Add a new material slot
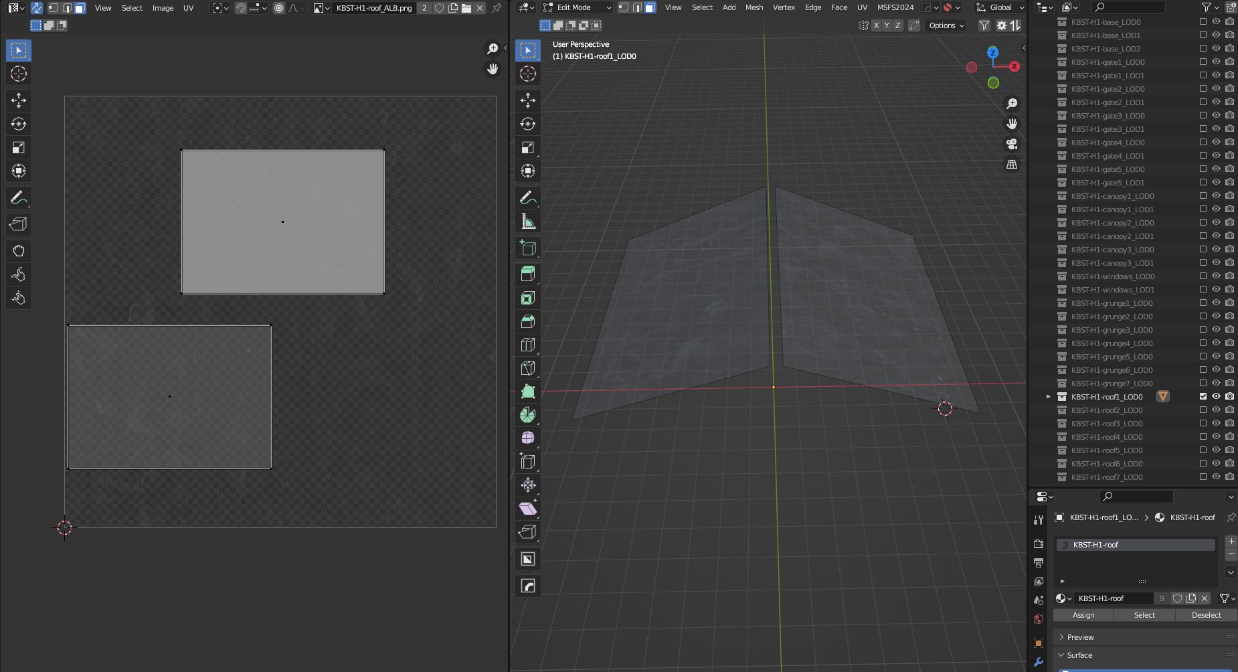This screenshot has width=1238, height=672. (x=1231, y=541)
